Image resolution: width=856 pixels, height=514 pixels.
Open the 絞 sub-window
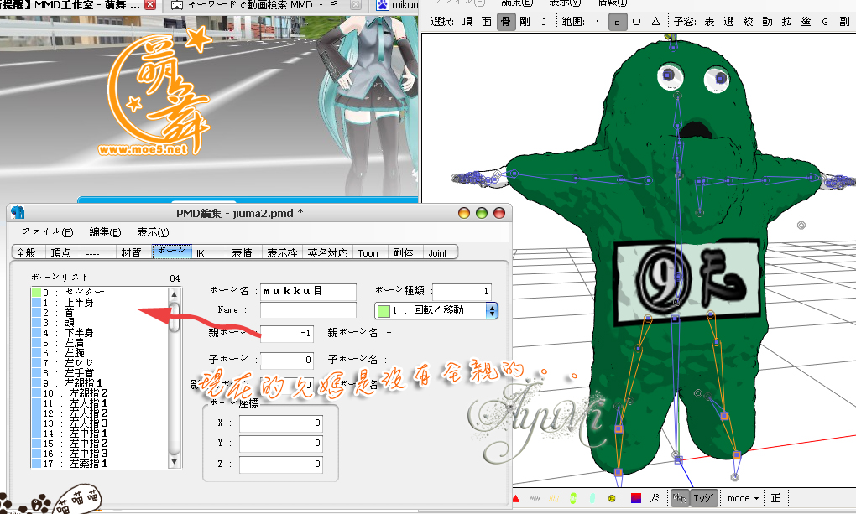coord(748,22)
